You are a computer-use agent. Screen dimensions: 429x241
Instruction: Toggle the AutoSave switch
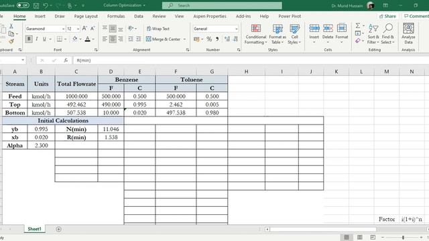pyautogui.click(x=23, y=5)
